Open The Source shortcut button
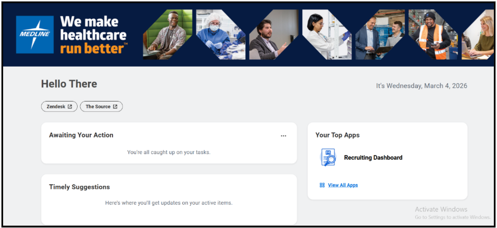This screenshot has width=497, height=228. [102, 107]
